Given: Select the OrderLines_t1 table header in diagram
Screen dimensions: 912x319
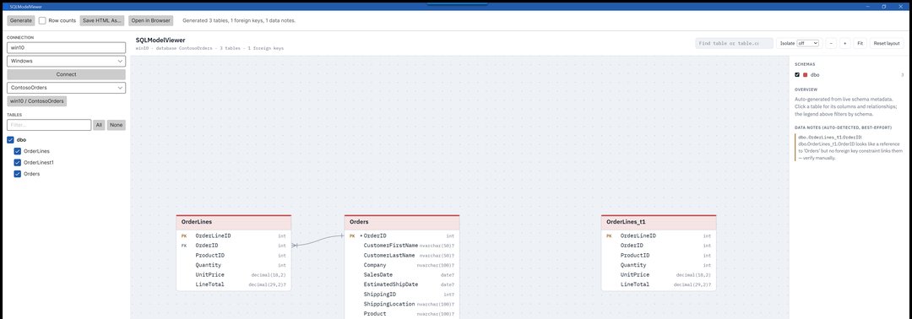Looking at the screenshot, I should tap(659, 222).
